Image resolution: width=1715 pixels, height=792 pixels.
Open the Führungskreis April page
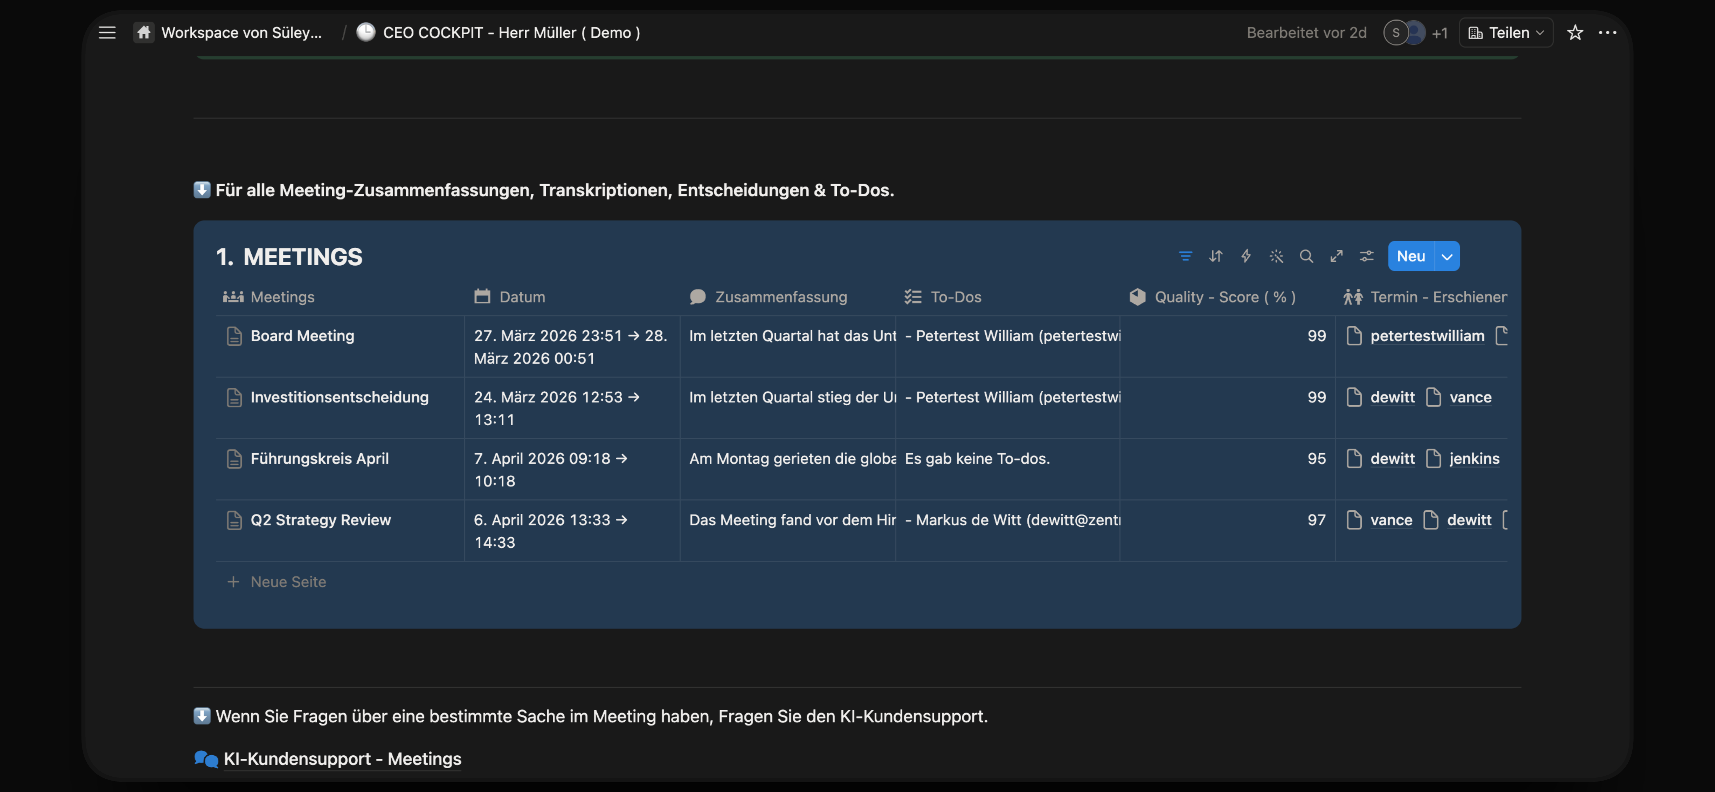click(x=319, y=459)
